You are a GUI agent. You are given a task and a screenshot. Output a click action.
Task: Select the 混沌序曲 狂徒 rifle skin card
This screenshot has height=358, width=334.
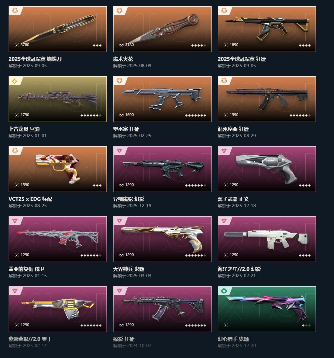(267, 99)
